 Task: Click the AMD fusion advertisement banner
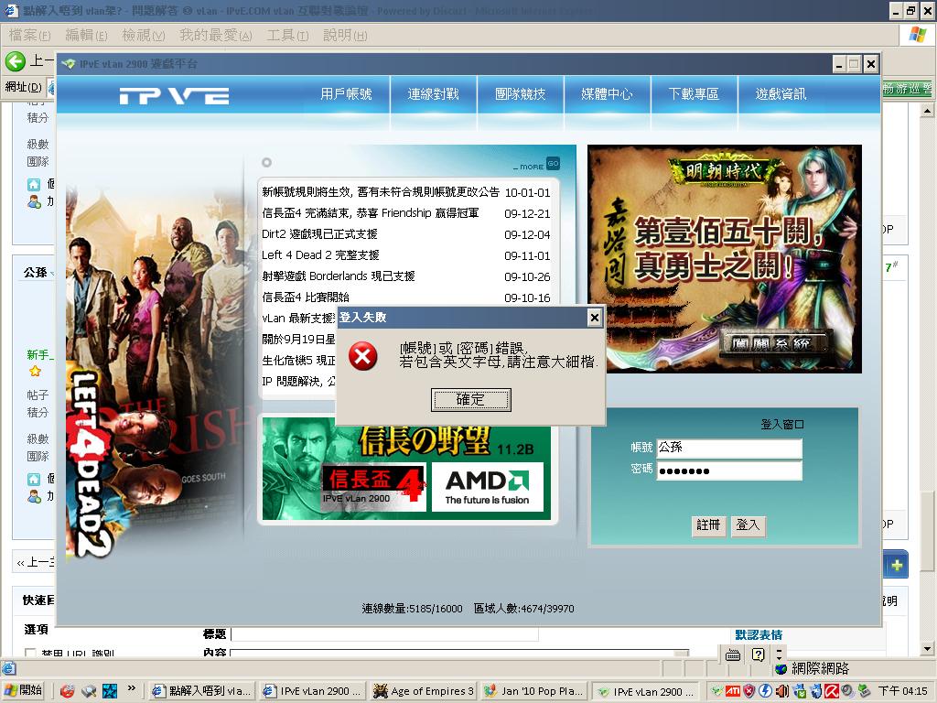coord(487,485)
